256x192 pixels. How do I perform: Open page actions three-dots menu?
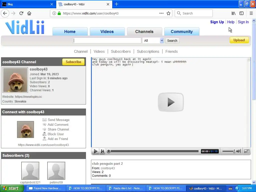pyautogui.click(x=161, y=13)
